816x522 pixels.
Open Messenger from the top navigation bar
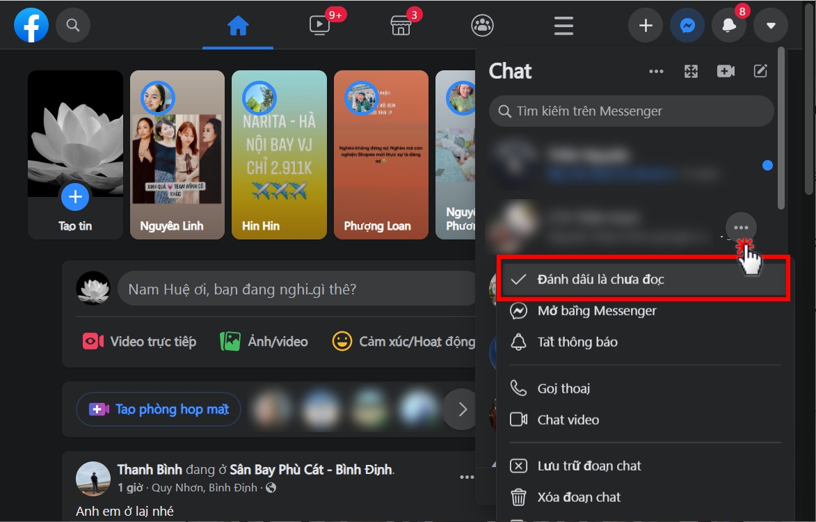pyautogui.click(x=687, y=25)
